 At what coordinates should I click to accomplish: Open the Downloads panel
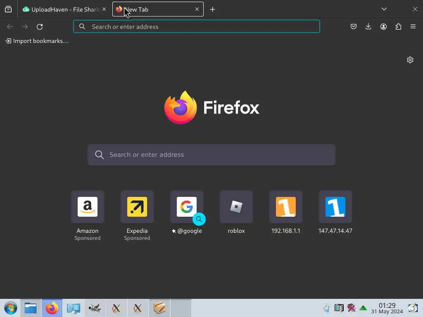click(x=368, y=26)
